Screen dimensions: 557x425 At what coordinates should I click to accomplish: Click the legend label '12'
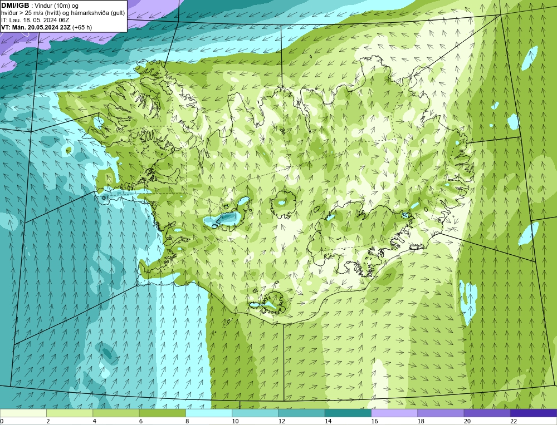click(x=282, y=421)
